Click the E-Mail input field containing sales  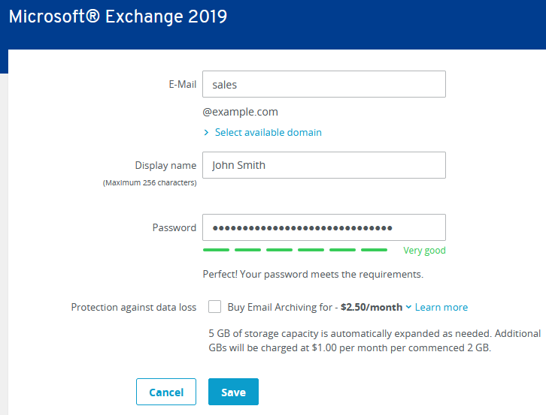point(324,84)
